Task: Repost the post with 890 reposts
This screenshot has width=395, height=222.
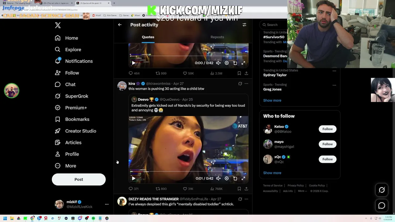Action: coord(158,189)
